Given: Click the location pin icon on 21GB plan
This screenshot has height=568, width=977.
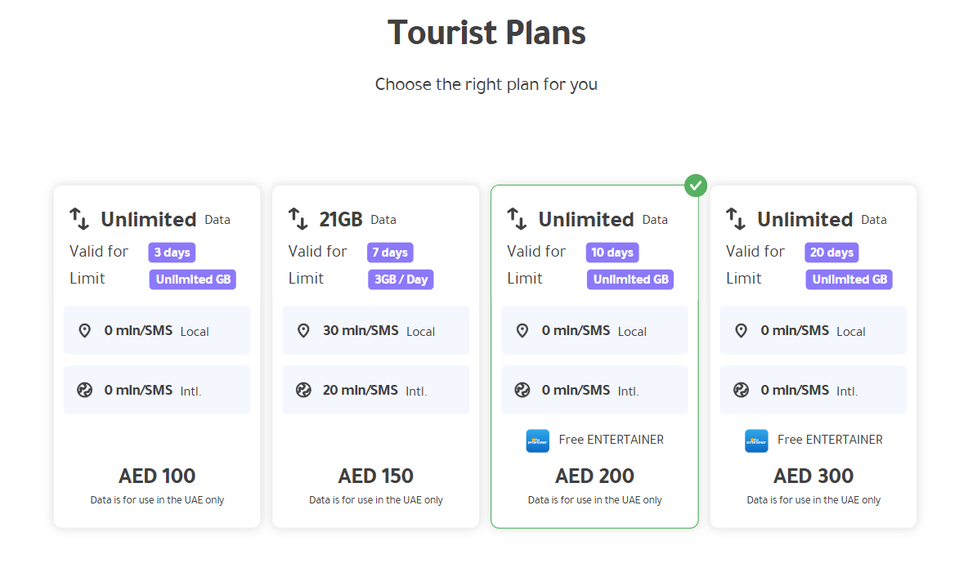Looking at the screenshot, I should point(303,330).
